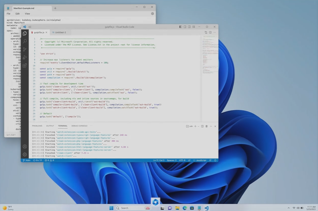This screenshot has width=318, height=211.
Task: Maximize the panel with chevron up
Action: 211,126
